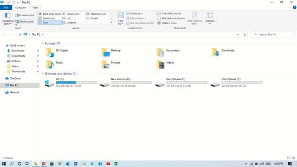Select the Documents folder tile
Image resolution: width=297 pixels, height=167 pixels.
[168, 52]
